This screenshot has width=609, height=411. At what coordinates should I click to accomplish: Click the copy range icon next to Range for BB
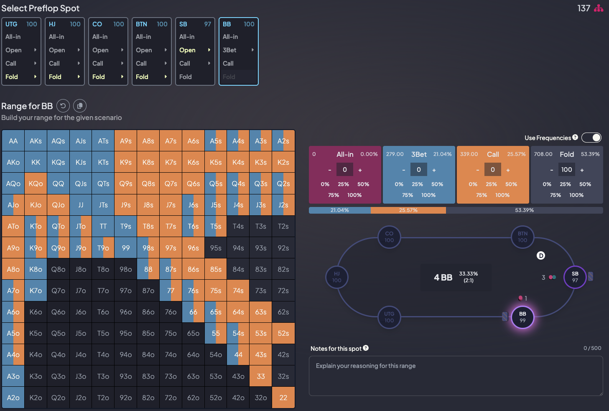(80, 106)
